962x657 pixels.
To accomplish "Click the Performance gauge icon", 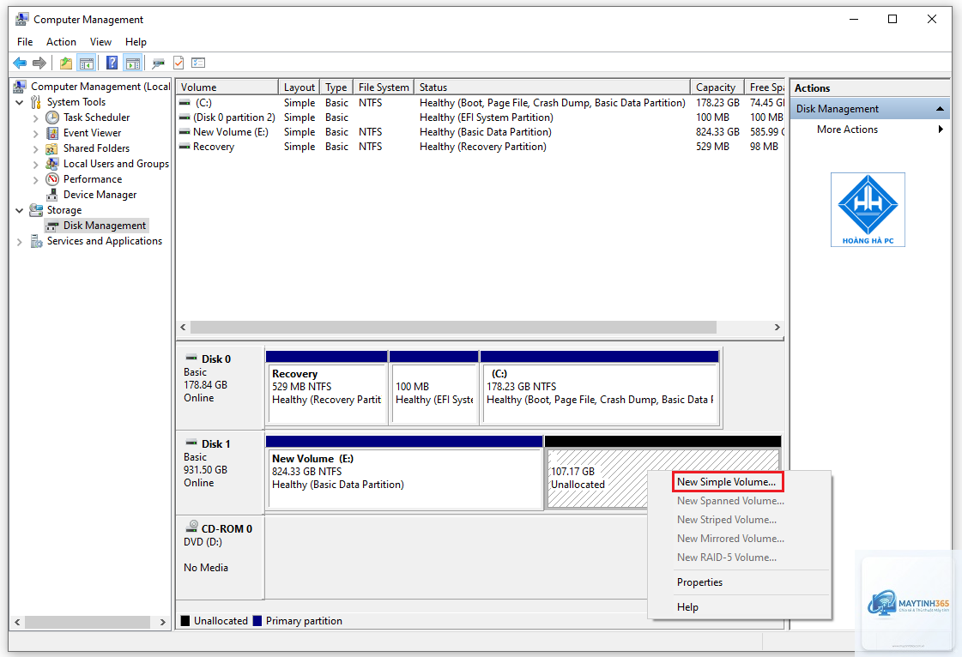I will click(52, 179).
